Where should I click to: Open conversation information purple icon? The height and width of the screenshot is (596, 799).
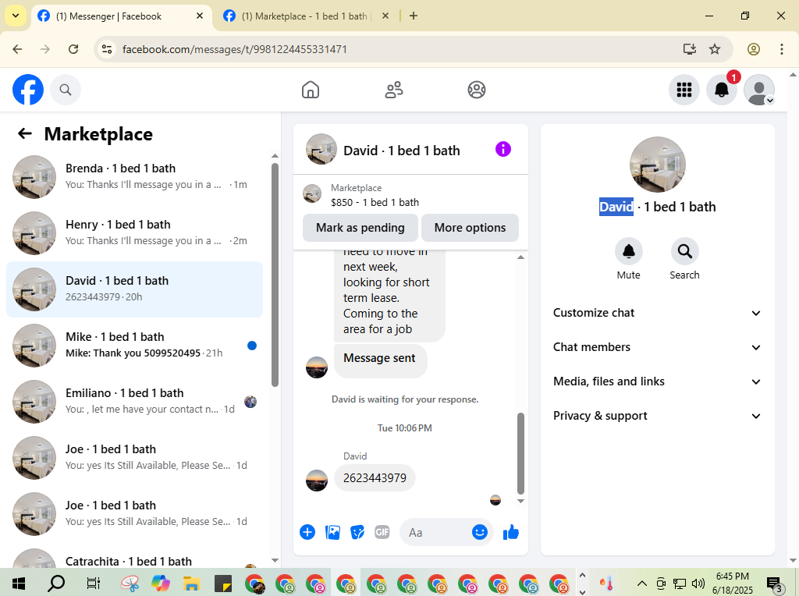(x=503, y=149)
